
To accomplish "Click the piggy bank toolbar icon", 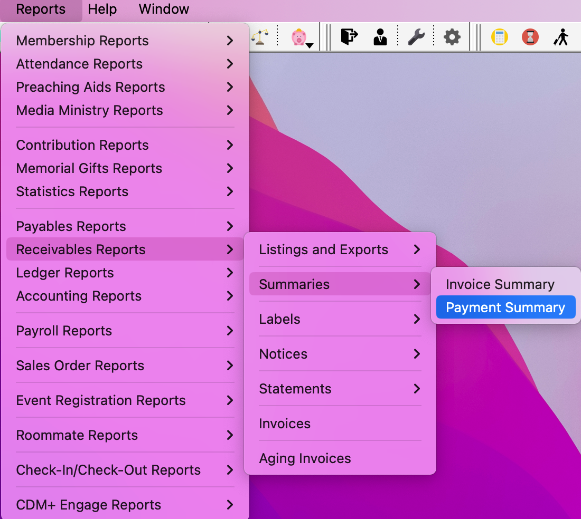I will click(298, 37).
